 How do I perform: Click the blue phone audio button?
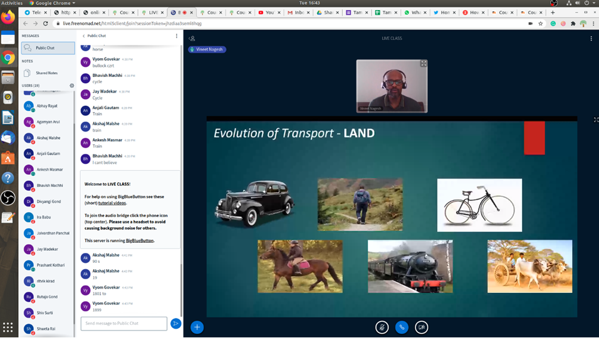402,327
